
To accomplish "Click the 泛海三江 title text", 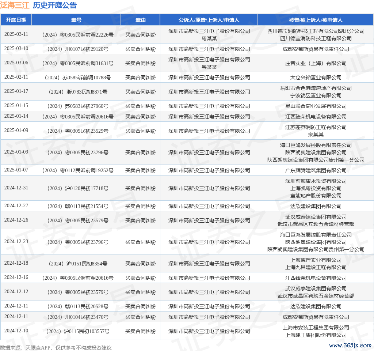I will tap(15, 5).
